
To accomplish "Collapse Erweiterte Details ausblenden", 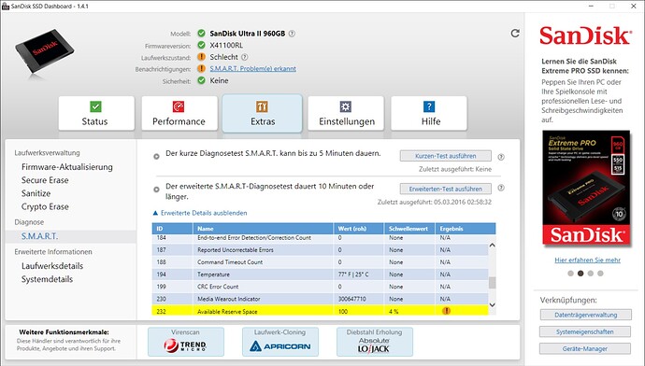I will [200, 213].
